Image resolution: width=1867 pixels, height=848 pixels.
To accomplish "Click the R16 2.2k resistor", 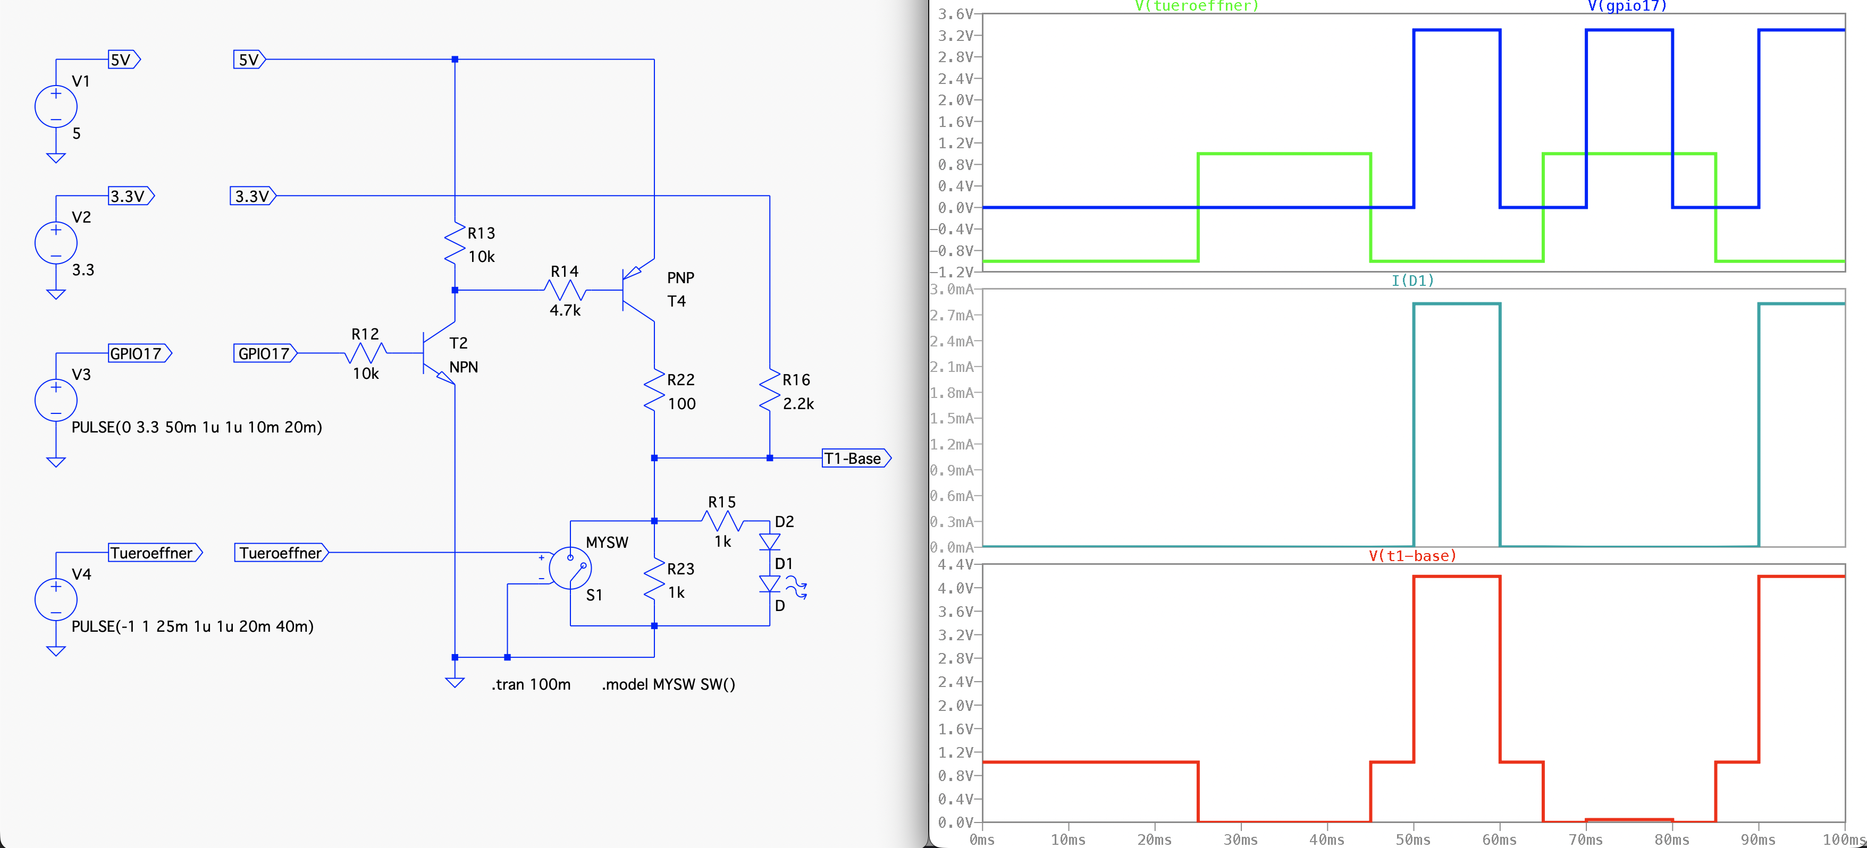I will point(769,391).
